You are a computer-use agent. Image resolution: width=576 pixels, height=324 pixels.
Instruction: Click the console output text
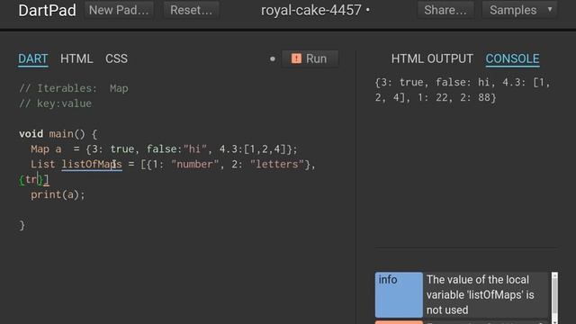click(x=463, y=90)
